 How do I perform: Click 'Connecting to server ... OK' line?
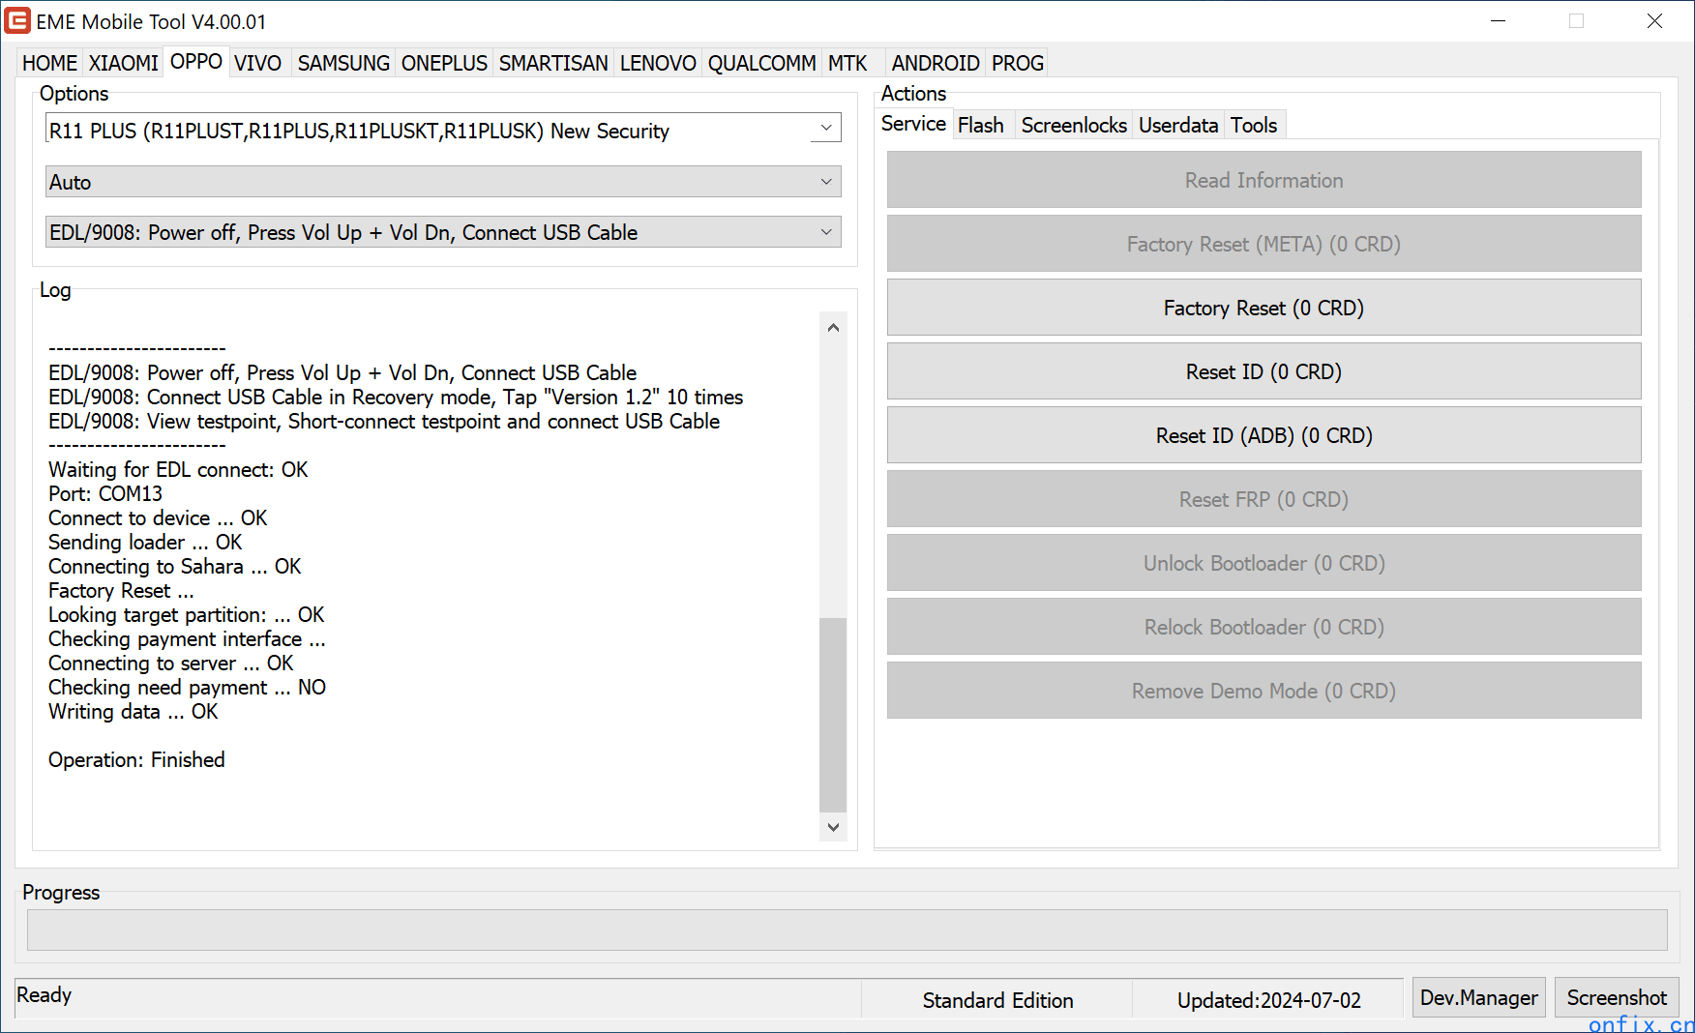click(x=170, y=664)
